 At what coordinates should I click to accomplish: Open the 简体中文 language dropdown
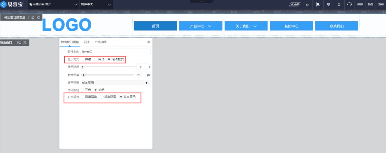point(96,4)
